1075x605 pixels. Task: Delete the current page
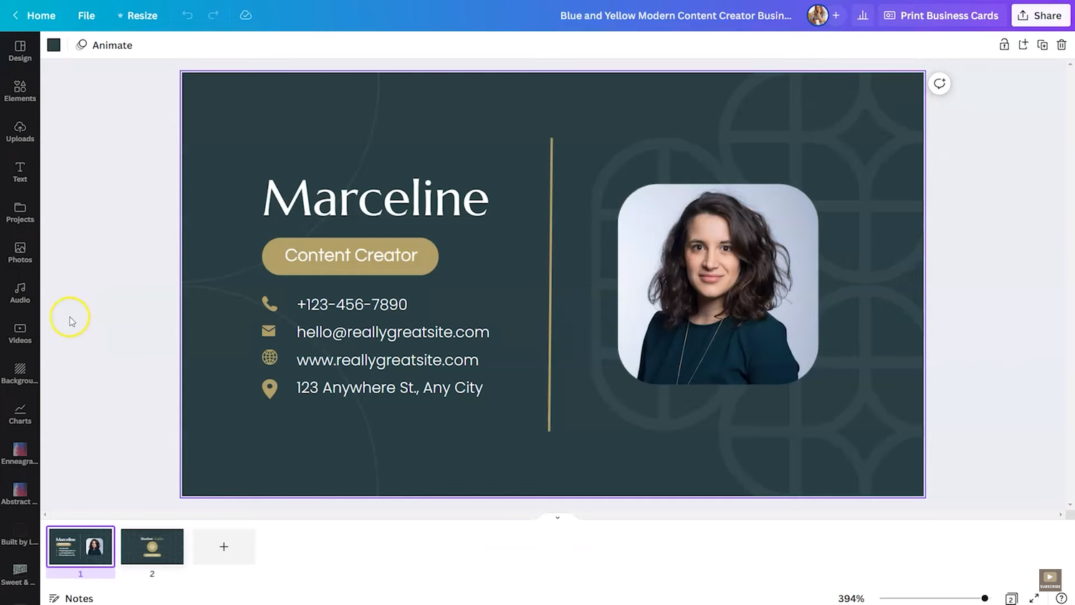coord(1062,44)
